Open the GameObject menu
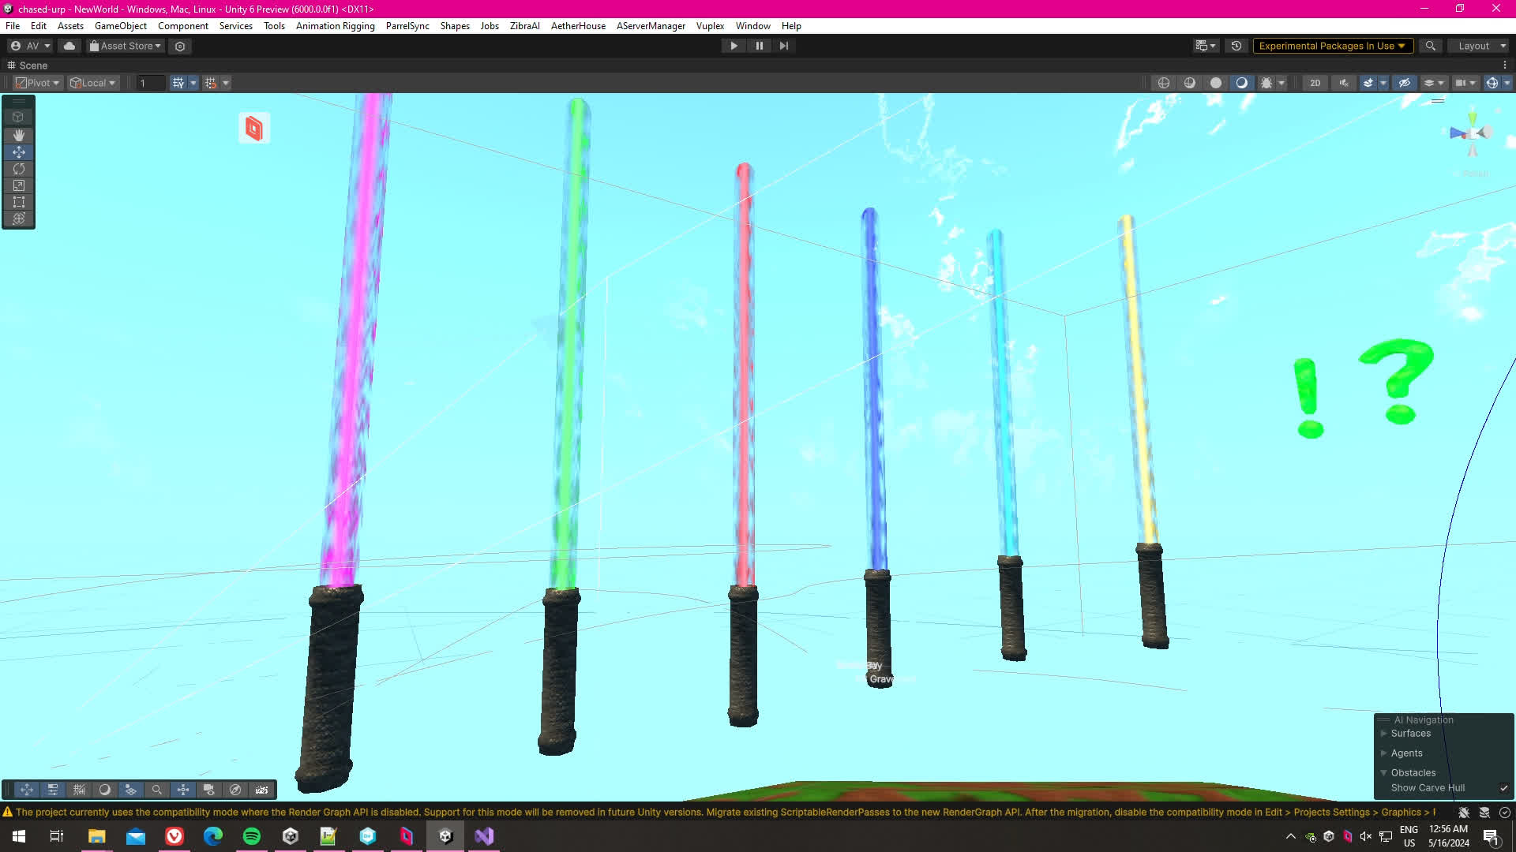1516x852 pixels. [120, 26]
